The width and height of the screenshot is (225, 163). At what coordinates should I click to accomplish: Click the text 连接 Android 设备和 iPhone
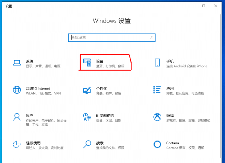(187, 66)
